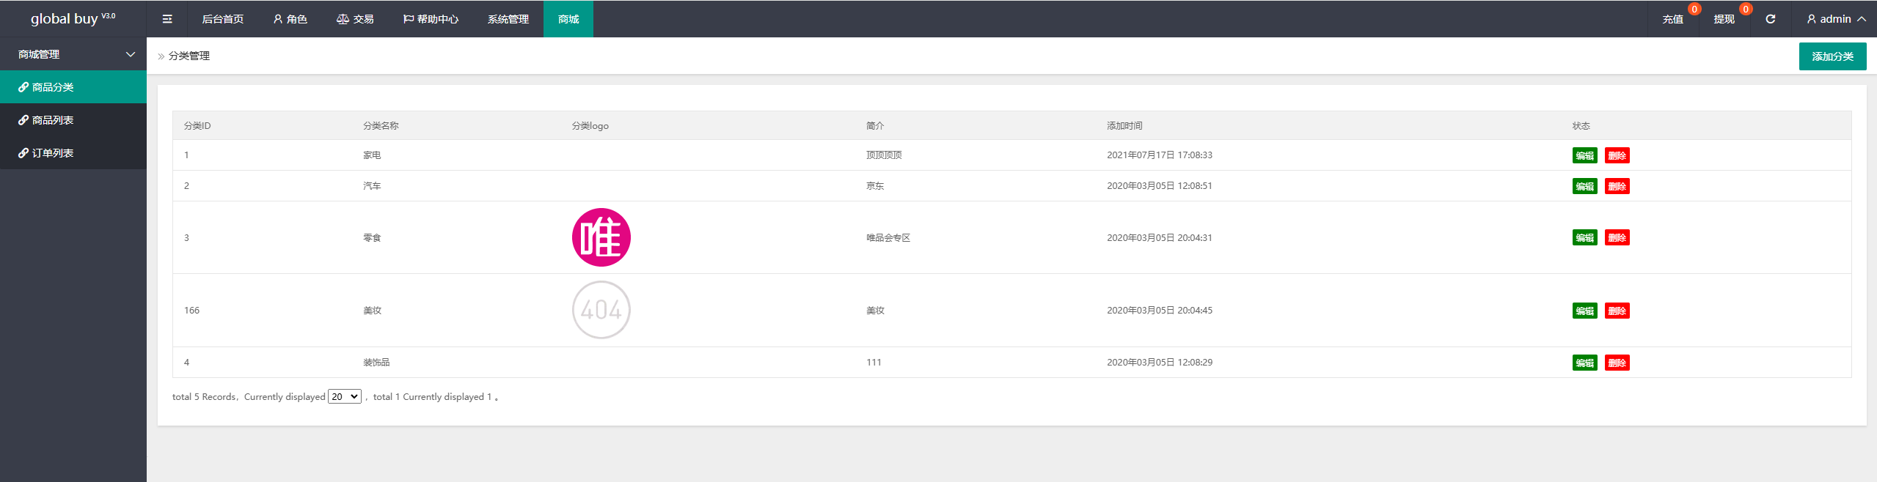
Task: Open 商品列表 in the sidebar
Action: point(53,120)
